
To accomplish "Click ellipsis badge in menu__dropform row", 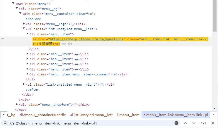I will coord(76,105).
